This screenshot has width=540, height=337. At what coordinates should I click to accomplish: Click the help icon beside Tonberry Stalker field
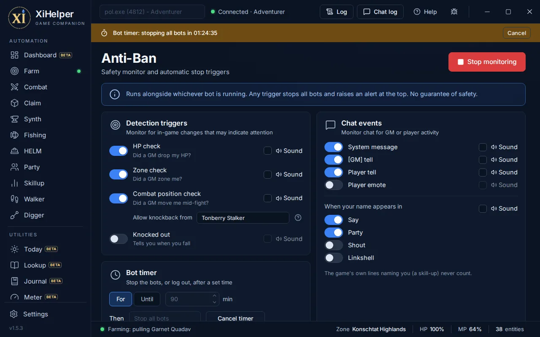coord(298,218)
